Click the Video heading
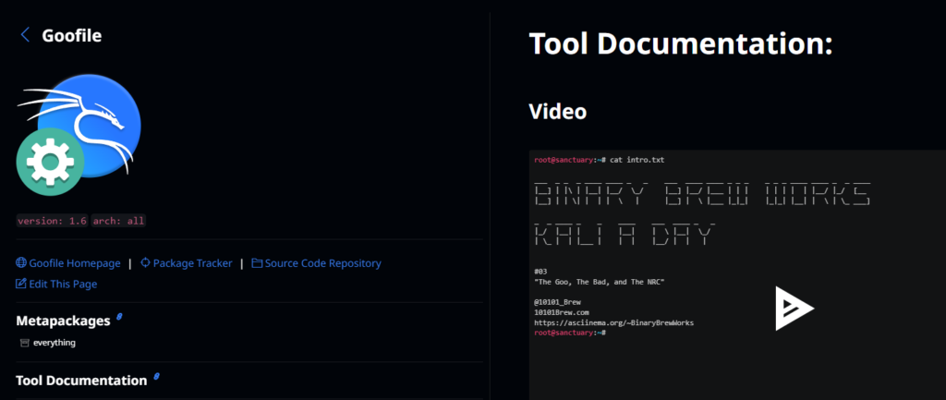 pos(557,111)
